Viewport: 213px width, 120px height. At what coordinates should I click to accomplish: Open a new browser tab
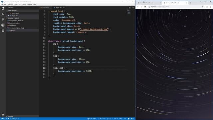point(191,3)
